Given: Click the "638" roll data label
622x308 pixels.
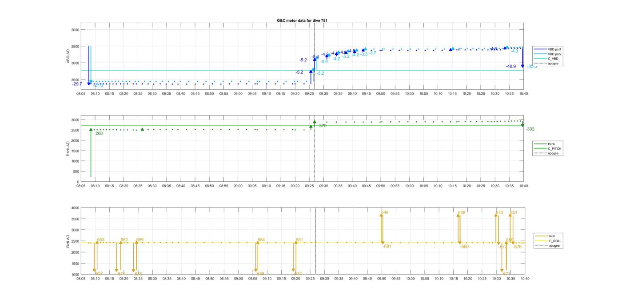Looking at the screenshot, I should (462, 213).
